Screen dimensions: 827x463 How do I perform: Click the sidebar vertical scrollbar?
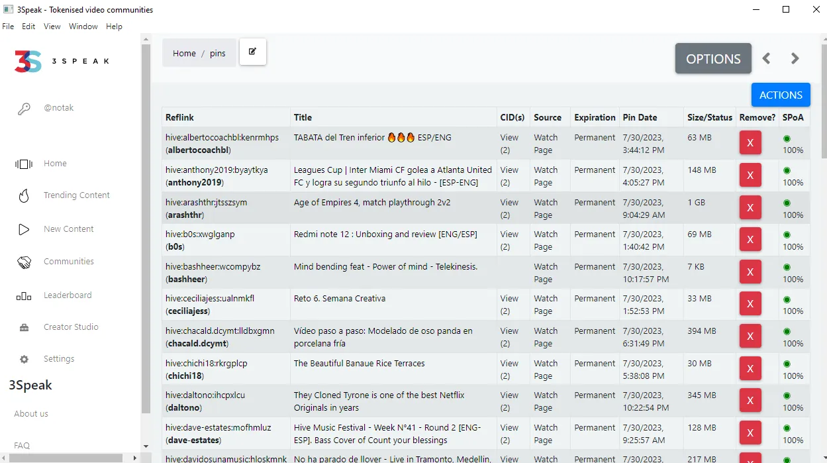146,229
